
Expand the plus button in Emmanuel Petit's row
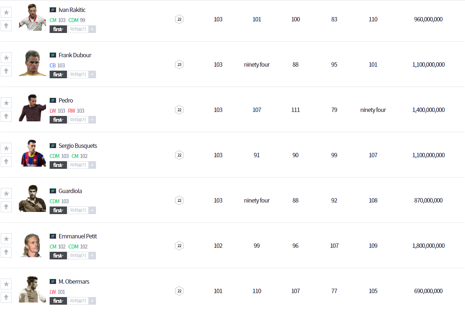[x=92, y=256]
